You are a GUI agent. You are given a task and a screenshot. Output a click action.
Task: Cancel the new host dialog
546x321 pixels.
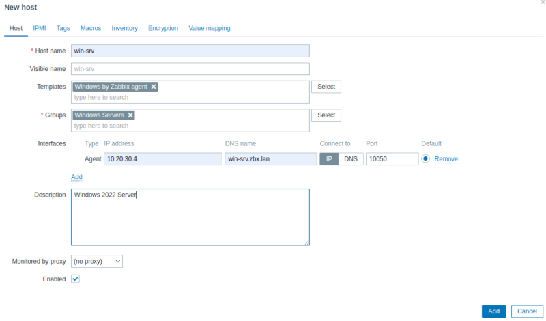(527, 311)
